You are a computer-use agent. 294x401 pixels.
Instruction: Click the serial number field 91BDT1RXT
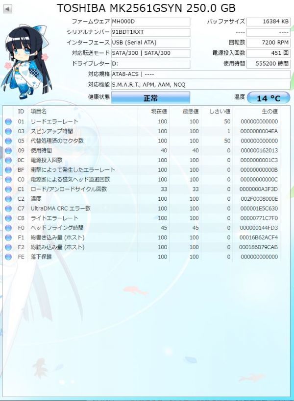[x=150, y=32]
